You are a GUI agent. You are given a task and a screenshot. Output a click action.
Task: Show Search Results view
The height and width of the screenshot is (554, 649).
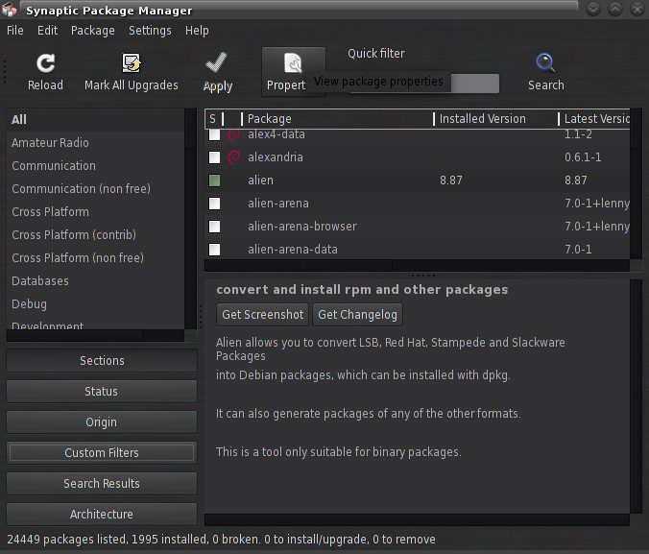tap(102, 483)
